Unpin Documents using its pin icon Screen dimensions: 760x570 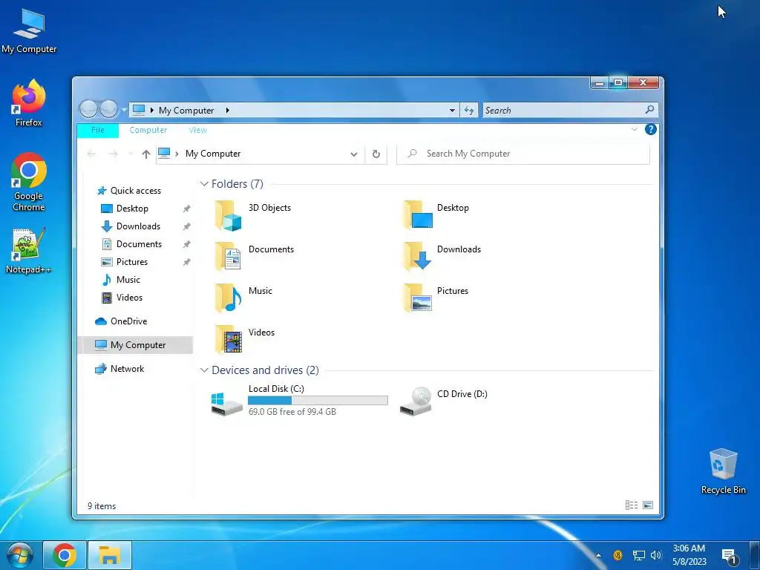pyautogui.click(x=186, y=244)
